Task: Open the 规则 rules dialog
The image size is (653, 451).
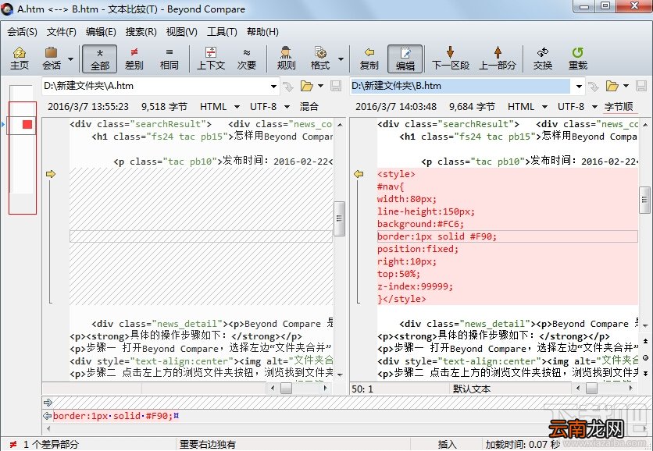Action: [x=286, y=59]
